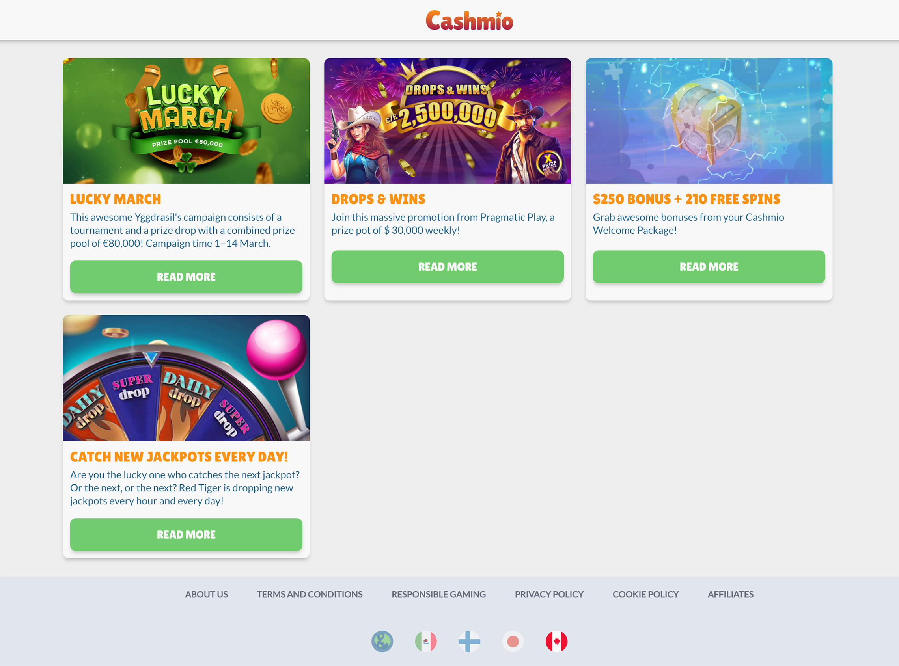899x666 pixels.
Task: Visit the Affiliates page
Action: [730, 594]
